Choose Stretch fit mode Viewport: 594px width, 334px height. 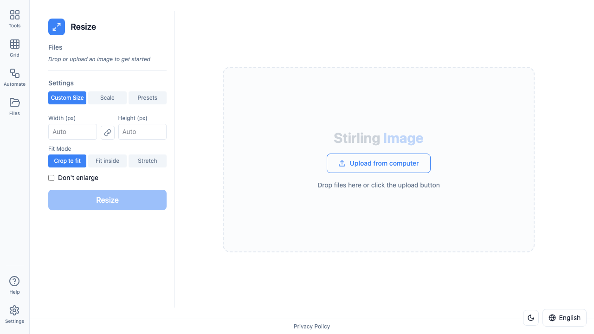coord(148,161)
